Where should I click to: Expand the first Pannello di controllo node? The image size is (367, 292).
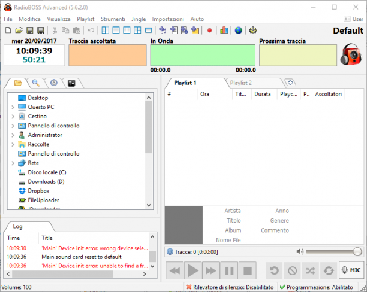point(13,126)
